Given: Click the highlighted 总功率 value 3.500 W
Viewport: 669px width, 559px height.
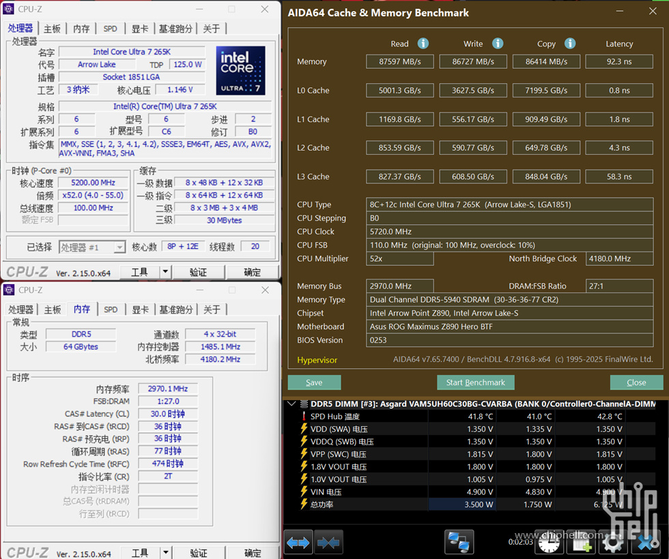Looking at the screenshot, I should (461, 504).
